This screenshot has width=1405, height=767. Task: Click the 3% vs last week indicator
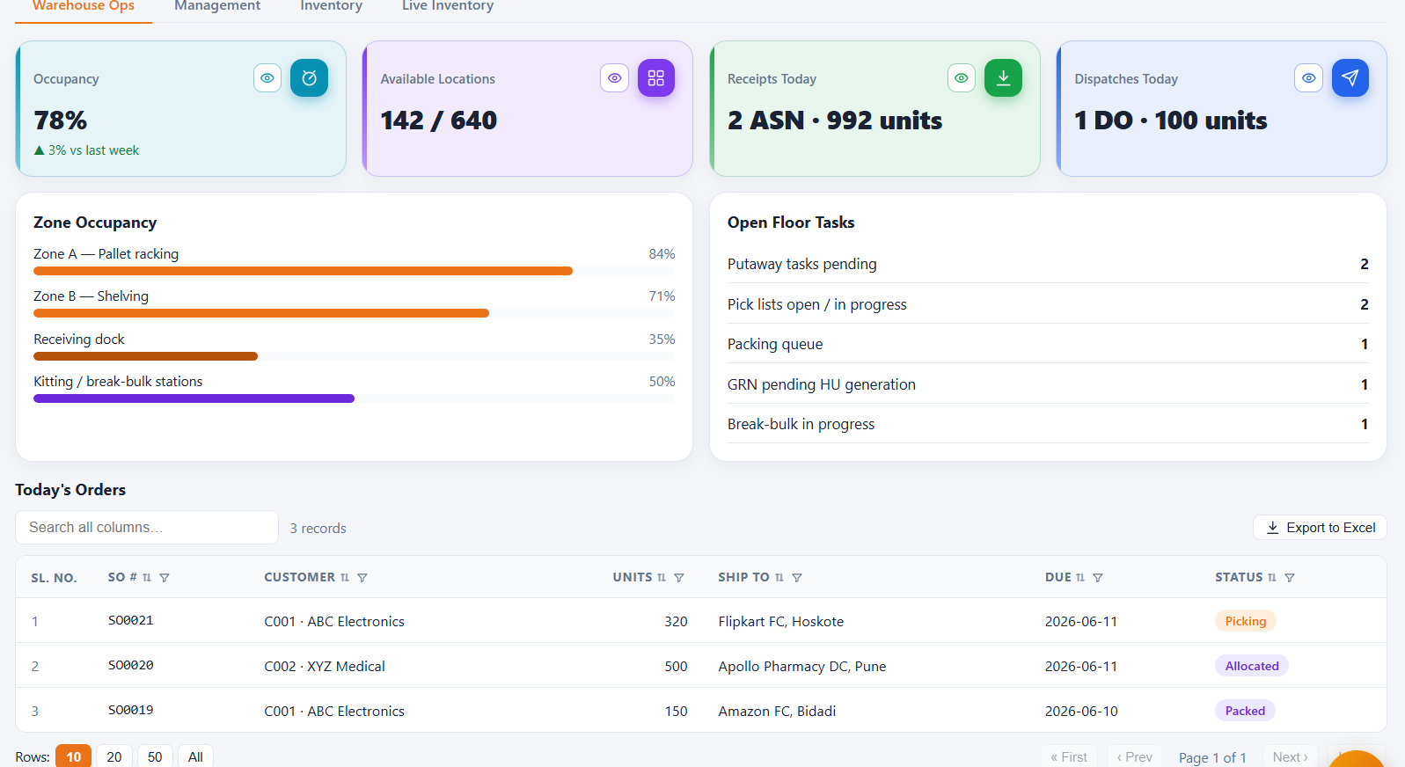coord(86,150)
